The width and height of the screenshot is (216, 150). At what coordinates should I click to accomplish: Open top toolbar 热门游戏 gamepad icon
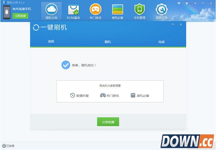click(x=95, y=9)
